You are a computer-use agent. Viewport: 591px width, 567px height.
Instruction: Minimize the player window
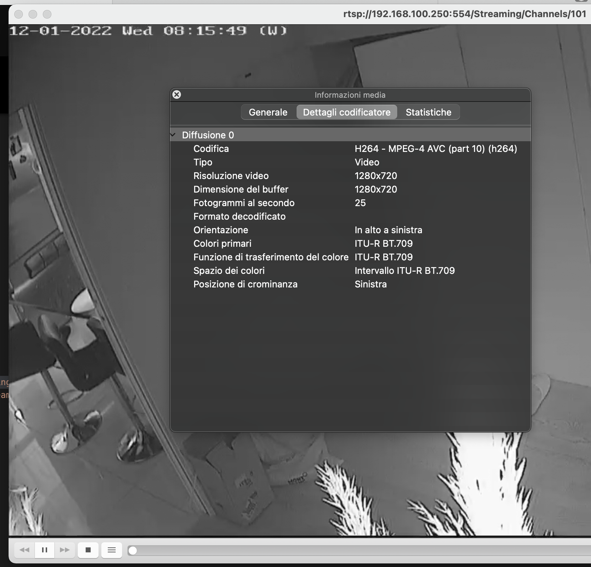click(33, 15)
